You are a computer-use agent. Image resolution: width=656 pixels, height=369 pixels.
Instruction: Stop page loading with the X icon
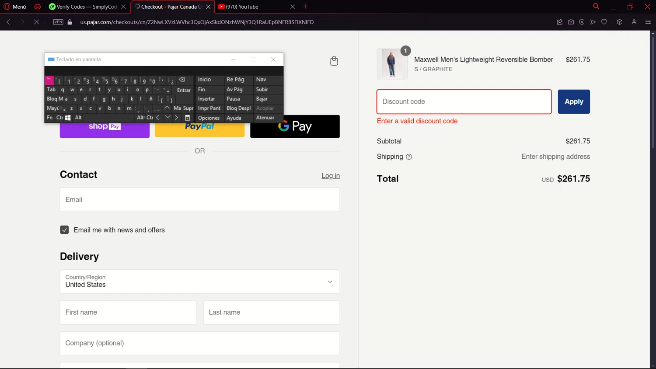[36, 22]
